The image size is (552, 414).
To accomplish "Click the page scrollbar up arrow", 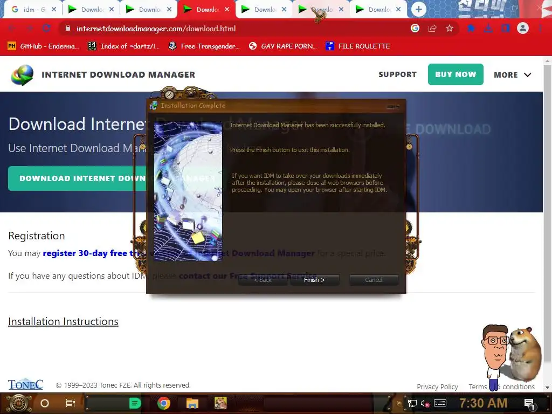I will pyautogui.click(x=548, y=60).
